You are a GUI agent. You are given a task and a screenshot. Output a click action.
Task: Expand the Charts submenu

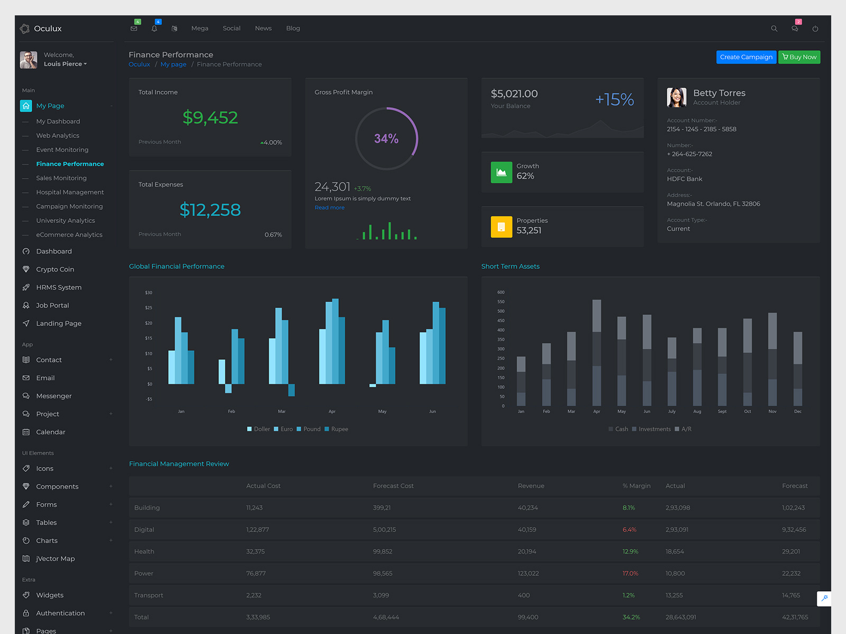point(111,540)
